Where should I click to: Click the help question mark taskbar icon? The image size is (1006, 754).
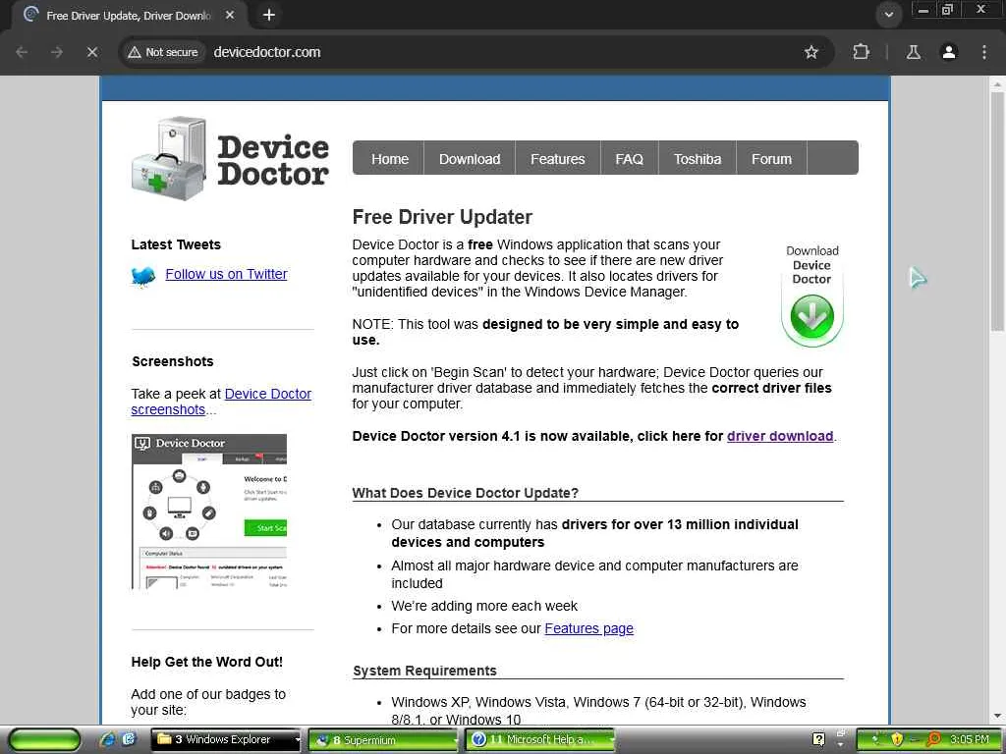818,740
